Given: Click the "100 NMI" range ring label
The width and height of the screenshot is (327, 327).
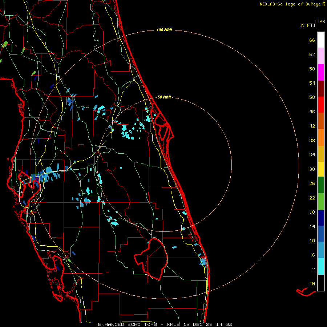Looking at the screenshot, I should click(x=164, y=30).
